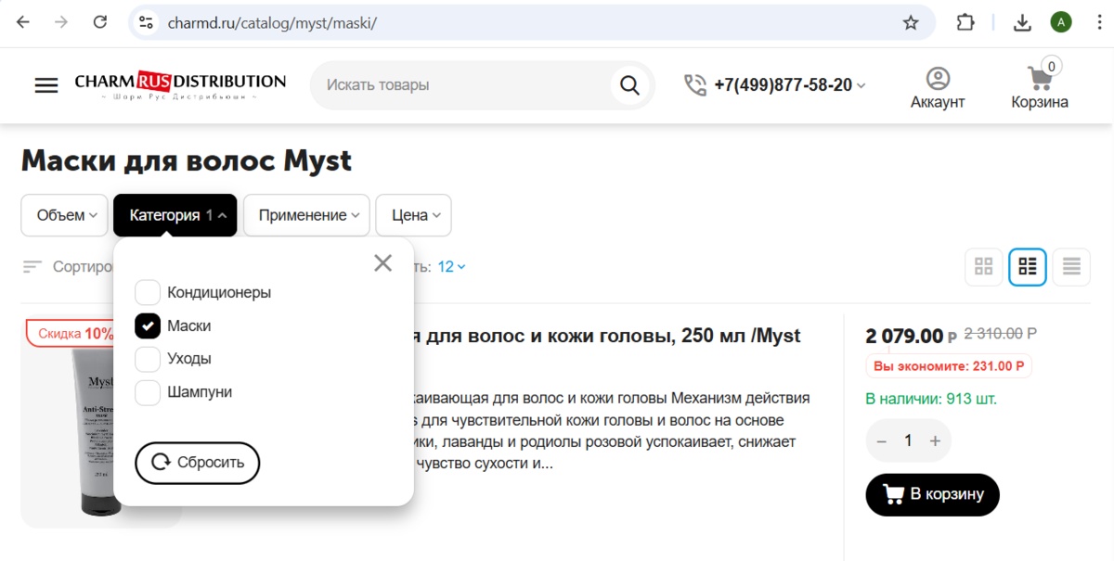Expand the Объем filter dropdown

coord(66,215)
